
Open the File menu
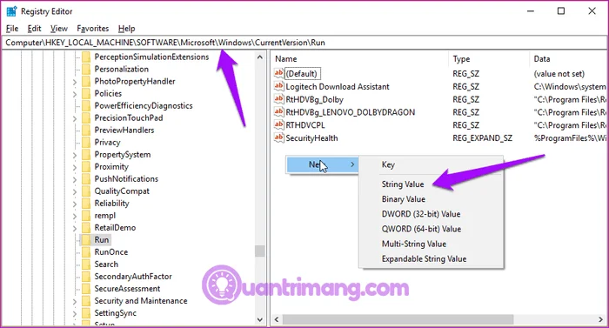(x=12, y=29)
